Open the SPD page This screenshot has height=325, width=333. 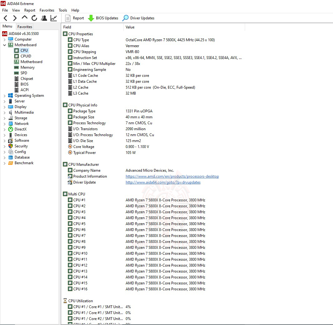21,73
